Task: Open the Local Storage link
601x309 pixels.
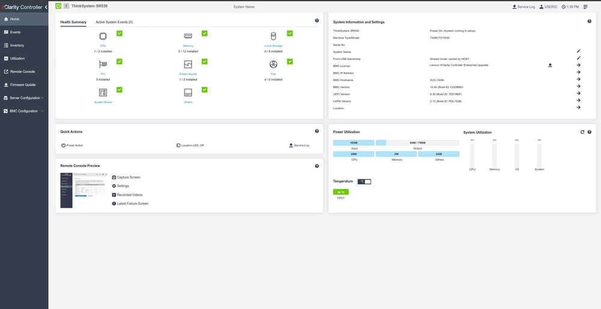Action: (x=273, y=46)
